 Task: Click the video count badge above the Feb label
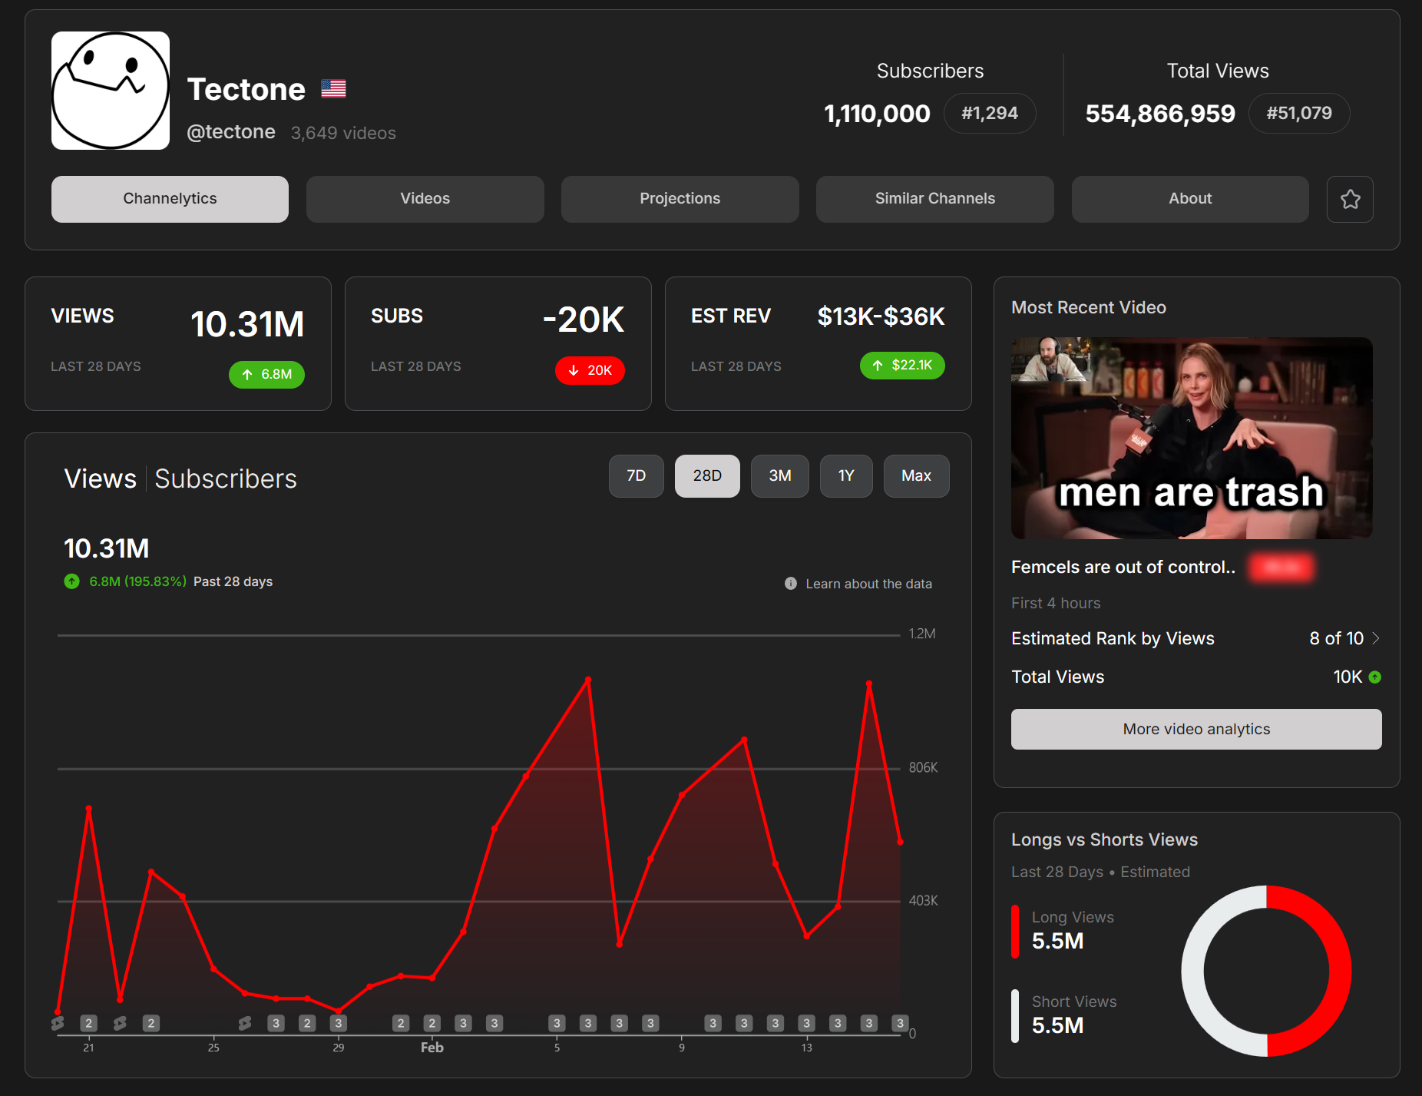432,1023
